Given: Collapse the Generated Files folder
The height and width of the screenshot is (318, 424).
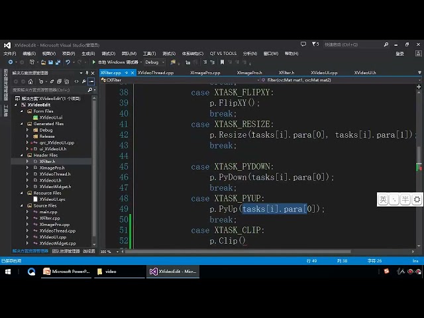Looking at the screenshot, I should [x=22, y=124].
